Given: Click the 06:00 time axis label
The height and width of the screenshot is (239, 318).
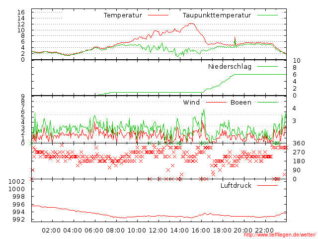Looking at the screenshot, I should (94, 231).
